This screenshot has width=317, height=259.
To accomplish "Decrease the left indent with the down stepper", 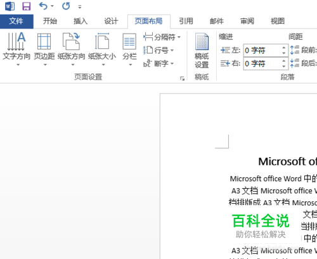I will tap(284, 53).
